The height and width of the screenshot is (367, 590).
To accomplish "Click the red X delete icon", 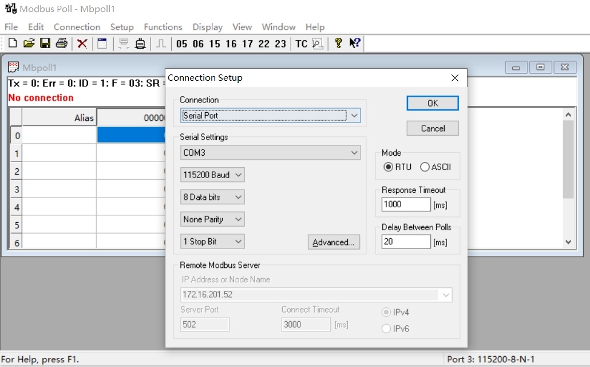I will [82, 44].
